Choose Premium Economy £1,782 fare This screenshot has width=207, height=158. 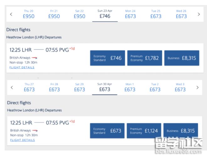(x=145, y=58)
